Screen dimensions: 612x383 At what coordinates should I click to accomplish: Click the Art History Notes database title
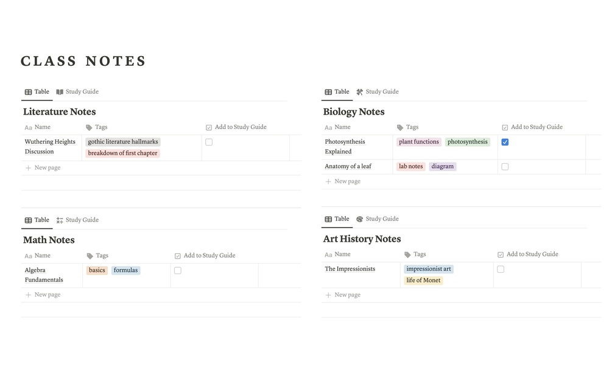pyautogui.click(x=362, y=239)
